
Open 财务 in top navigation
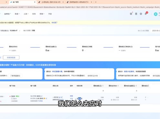click(x=34, y=14)
